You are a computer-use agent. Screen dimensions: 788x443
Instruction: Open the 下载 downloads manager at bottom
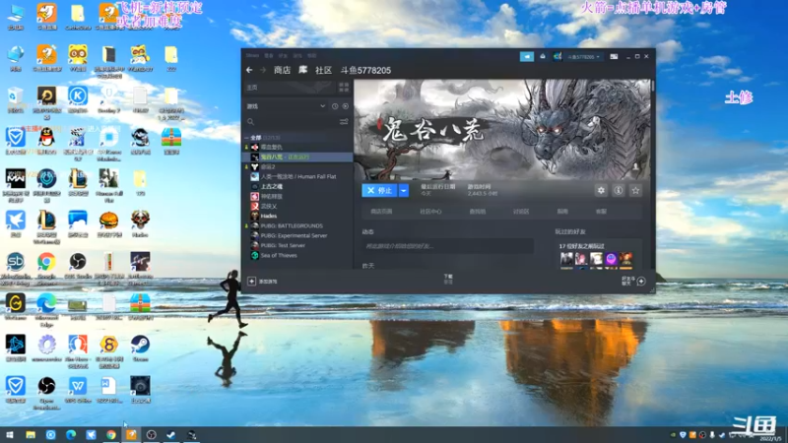448,279
